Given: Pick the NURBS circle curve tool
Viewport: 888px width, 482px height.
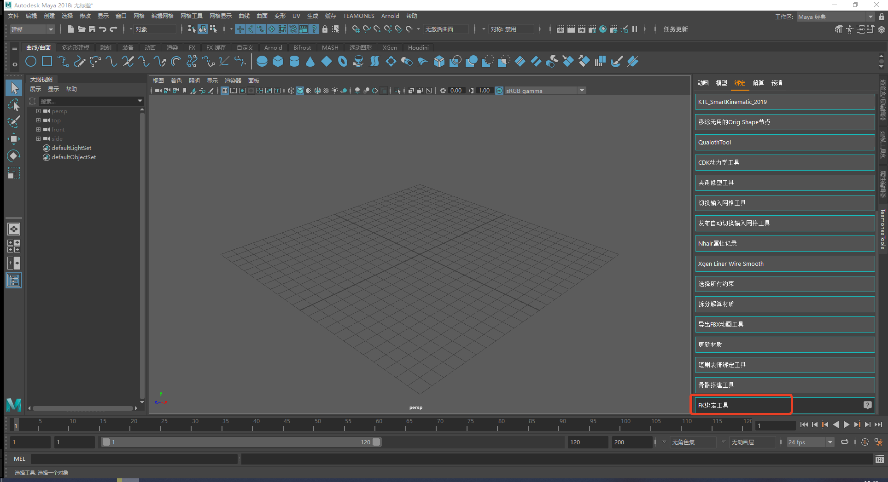Looking at the screenshot, I should tap(31, 61).
